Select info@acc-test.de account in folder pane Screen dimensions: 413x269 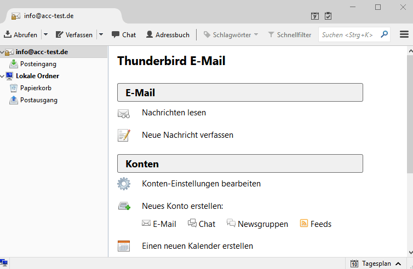42,52
